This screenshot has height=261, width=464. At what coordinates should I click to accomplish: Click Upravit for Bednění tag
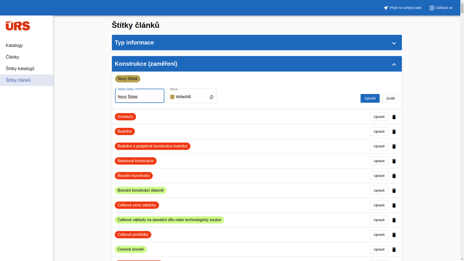[x=379, y=132]
